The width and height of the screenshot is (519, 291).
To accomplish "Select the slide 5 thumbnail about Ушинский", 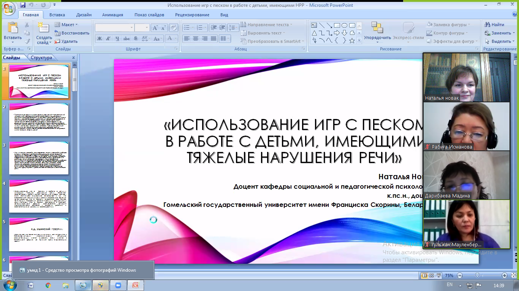I will [x=39, y=235].
